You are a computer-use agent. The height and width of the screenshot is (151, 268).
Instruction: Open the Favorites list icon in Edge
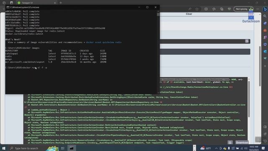tap(214, 9)
